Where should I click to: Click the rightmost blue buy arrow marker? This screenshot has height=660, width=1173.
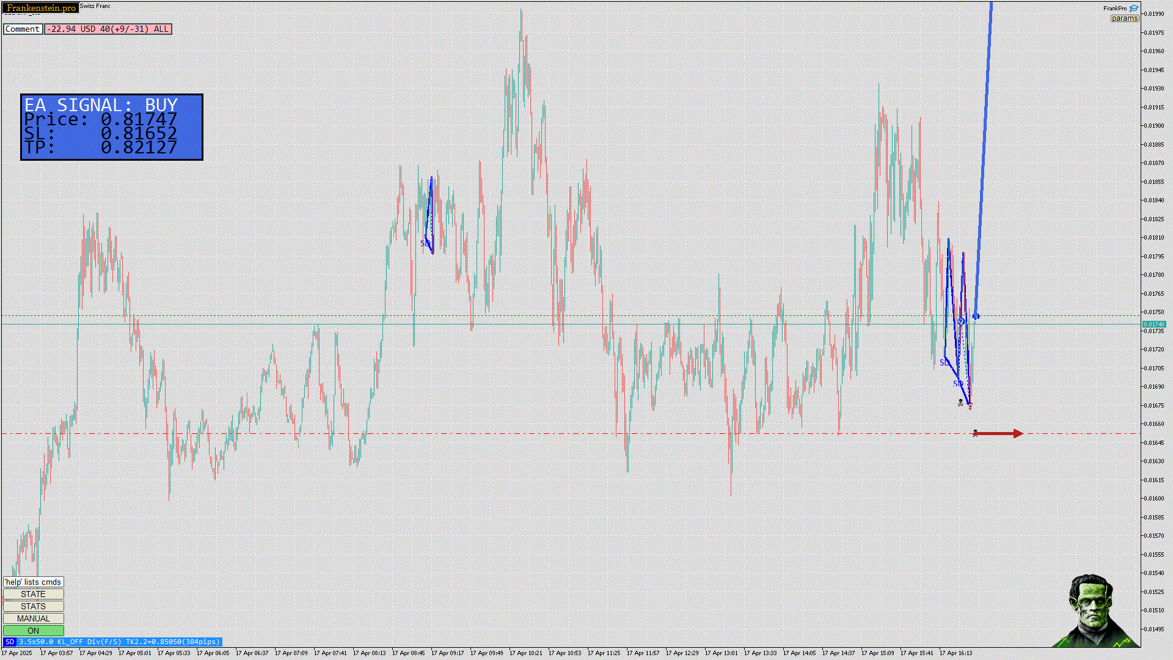[x=976, y=316]
